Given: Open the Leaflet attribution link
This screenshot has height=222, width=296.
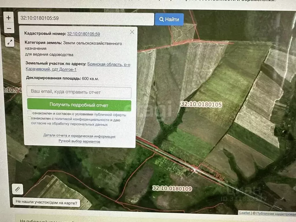Looking at the screenshot, I should coord(245,213).
